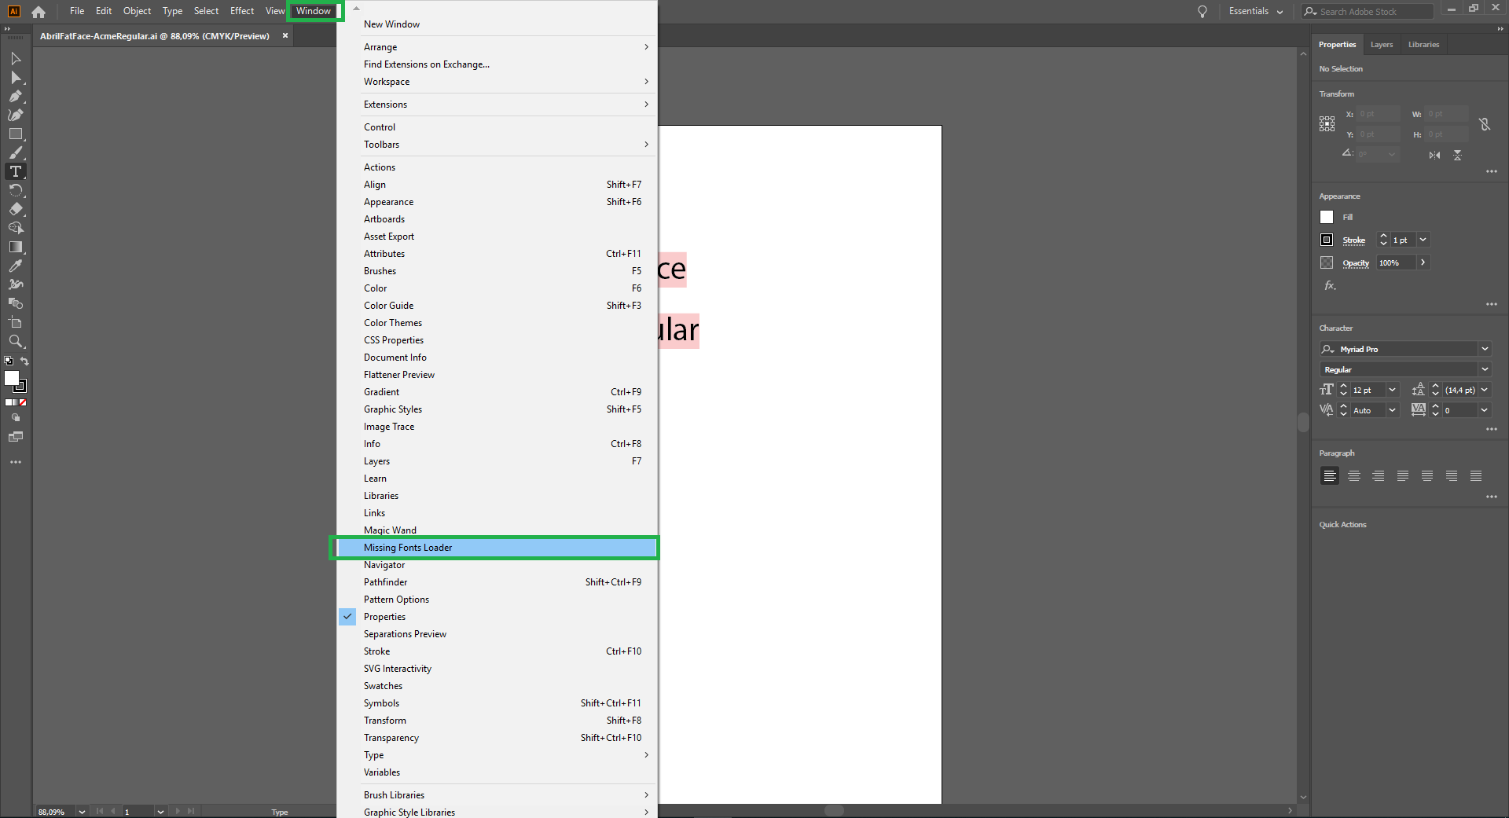Select the Artboard tool
Screen dimensions: 1509x818
tap(16, 322)
